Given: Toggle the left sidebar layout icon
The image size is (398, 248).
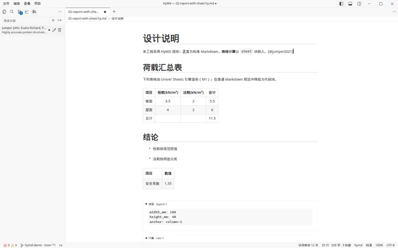Looking at the screenshot, I should click(341, 3).
